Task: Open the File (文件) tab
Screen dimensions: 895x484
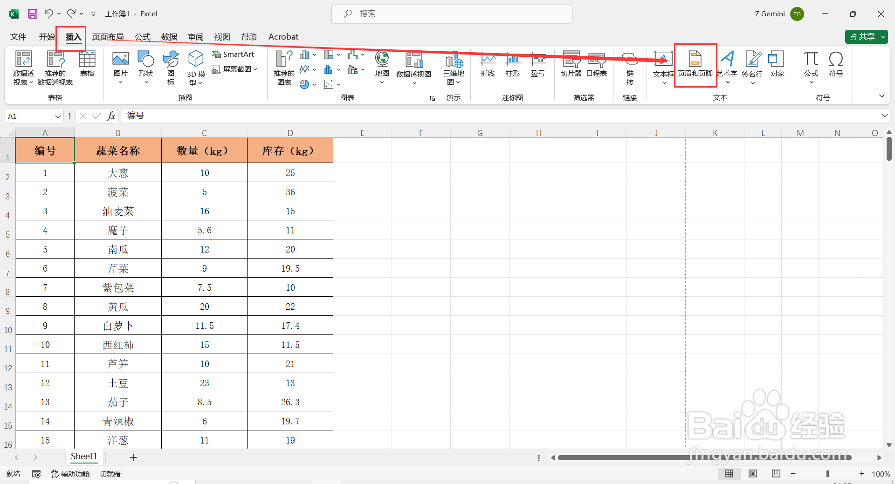Action: tap(18, 37)
